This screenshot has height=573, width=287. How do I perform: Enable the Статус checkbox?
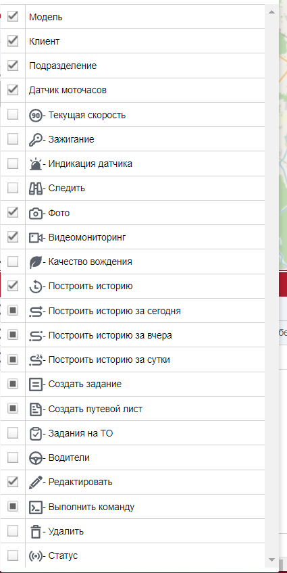pyautogui.click(x=13, y=555)
